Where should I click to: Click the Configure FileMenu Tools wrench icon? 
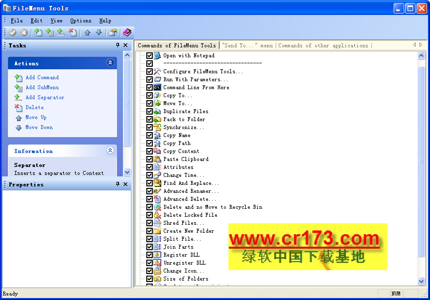click(x=157, y=72)
